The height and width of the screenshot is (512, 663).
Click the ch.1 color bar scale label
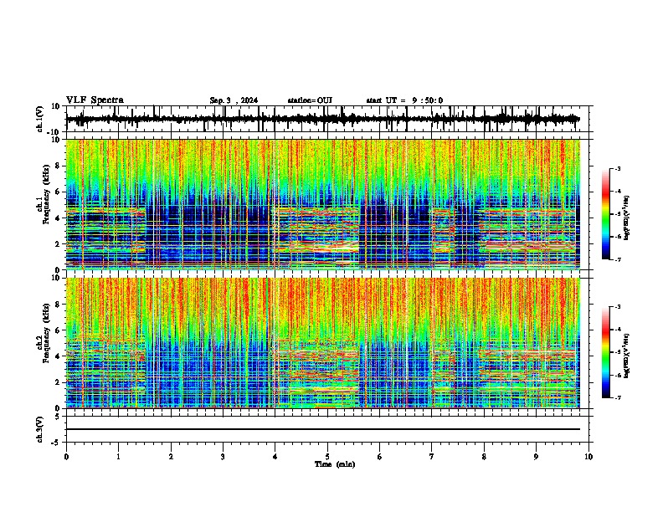coord(627,218)
